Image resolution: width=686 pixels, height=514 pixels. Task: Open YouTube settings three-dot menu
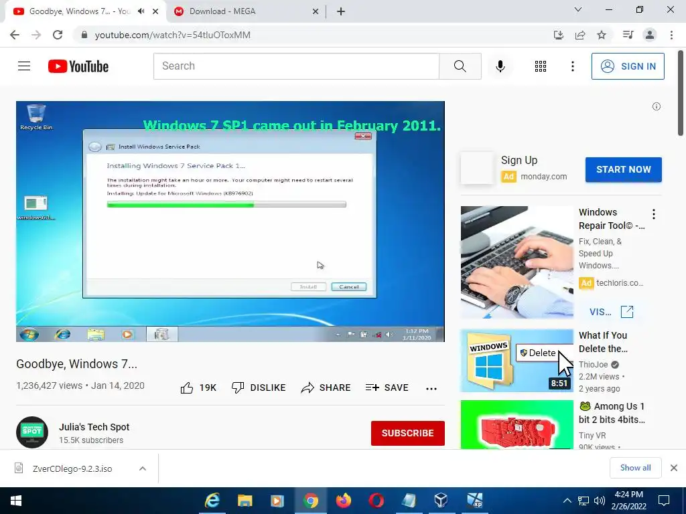click(x=572, y=66)
